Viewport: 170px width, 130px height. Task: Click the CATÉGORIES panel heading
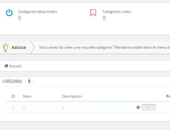[12, 81]
